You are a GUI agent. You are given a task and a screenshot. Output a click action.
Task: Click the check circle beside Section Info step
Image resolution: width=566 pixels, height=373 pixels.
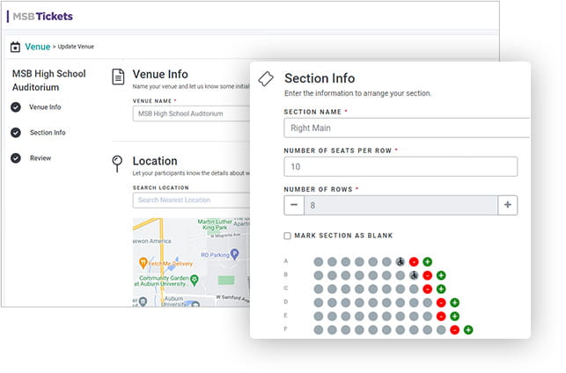coord(16,133)
